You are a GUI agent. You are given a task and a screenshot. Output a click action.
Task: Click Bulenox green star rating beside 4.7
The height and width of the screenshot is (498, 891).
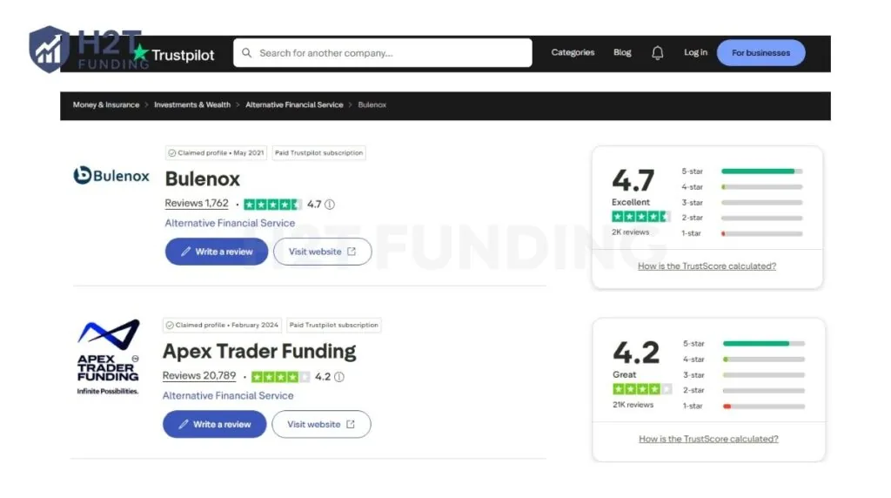(272, 204)
